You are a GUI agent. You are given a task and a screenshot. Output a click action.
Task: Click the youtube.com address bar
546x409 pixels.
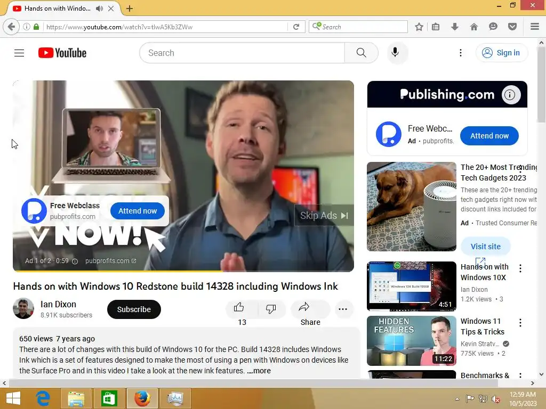tap(165, 27)
